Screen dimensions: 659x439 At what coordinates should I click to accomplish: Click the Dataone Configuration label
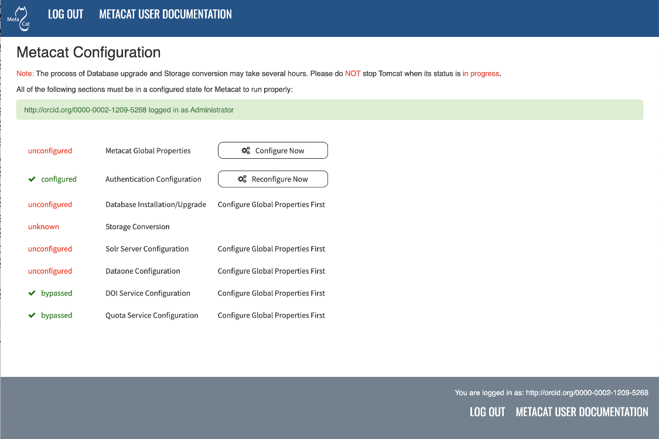point(143,271)
